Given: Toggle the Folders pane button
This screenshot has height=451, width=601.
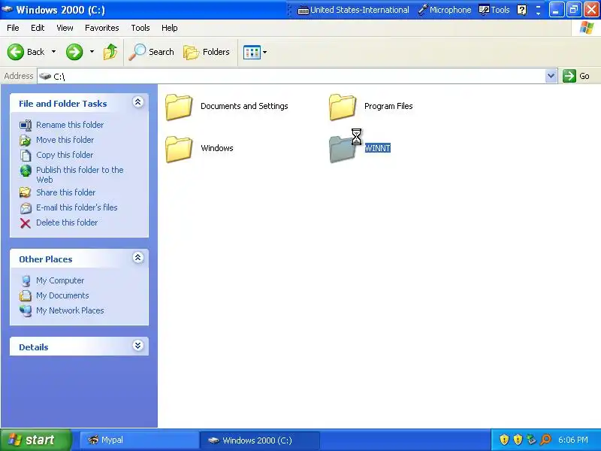Looking at the screenshot, I should click(207, 52).
